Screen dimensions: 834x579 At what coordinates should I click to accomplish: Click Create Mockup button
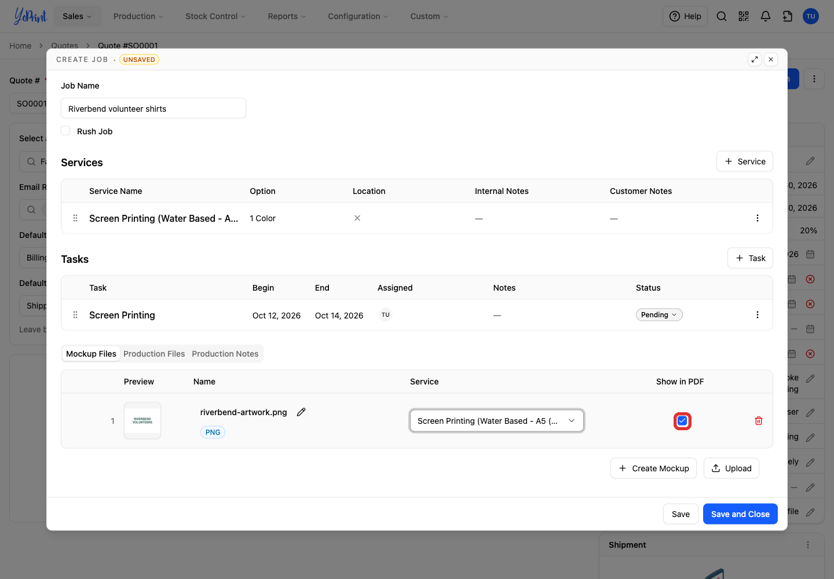653,468
